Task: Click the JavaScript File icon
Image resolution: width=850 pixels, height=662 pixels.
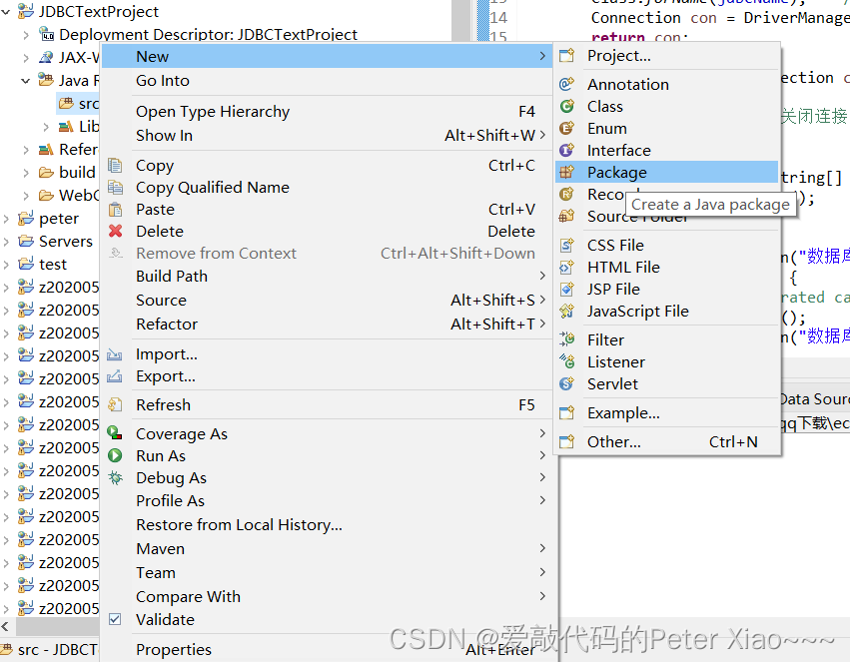Action: pyautogui.click(x=566, y=311)
